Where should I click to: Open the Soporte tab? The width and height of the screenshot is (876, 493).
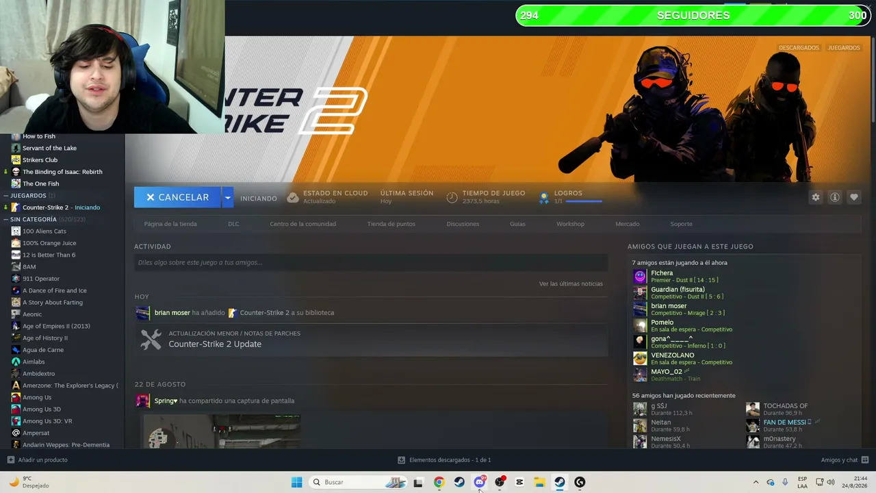pyautogui.click(x=681, y=224)
